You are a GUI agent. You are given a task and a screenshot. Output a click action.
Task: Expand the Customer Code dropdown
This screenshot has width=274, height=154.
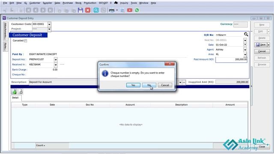(x=49, y=24)
